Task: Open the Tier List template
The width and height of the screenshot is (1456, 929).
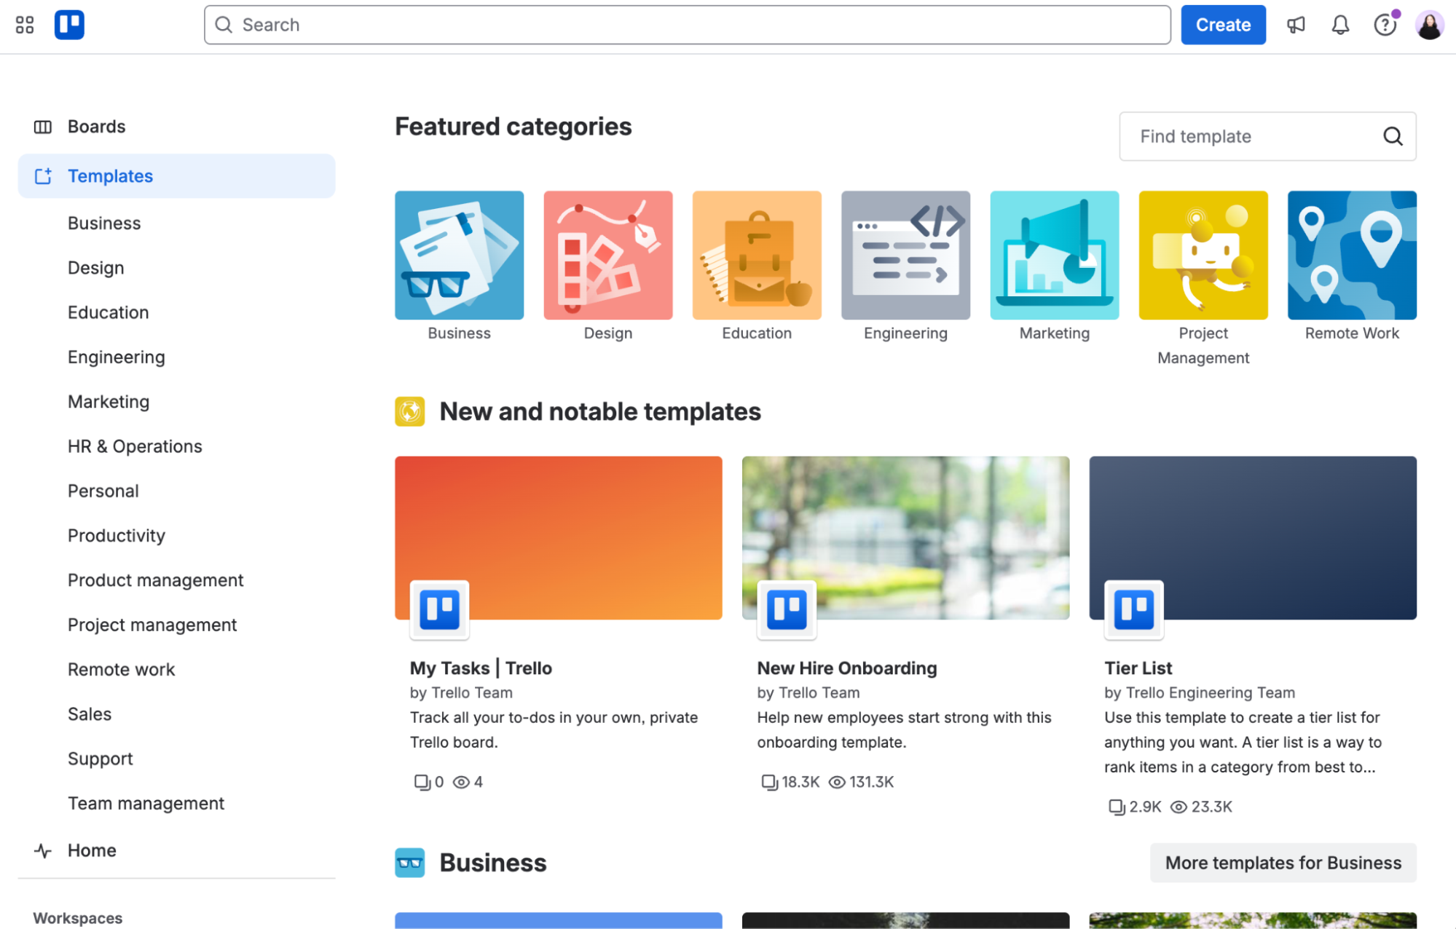Action: [x=1138, y=668]
